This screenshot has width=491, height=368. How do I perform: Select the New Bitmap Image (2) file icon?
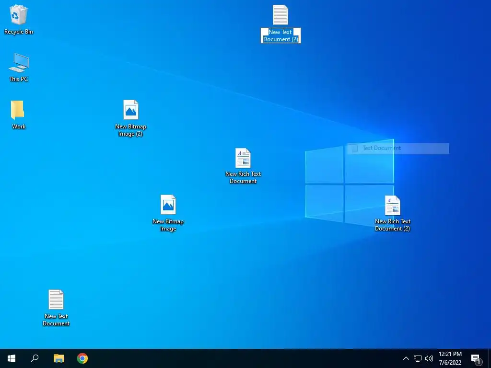pyautogui.click(x=130, y=110)
